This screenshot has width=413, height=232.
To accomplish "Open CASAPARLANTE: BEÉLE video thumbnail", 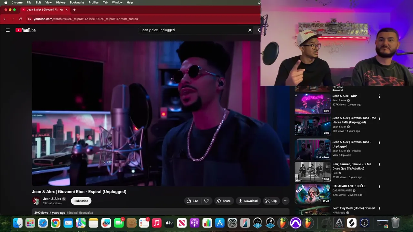I will click(313, 194).
